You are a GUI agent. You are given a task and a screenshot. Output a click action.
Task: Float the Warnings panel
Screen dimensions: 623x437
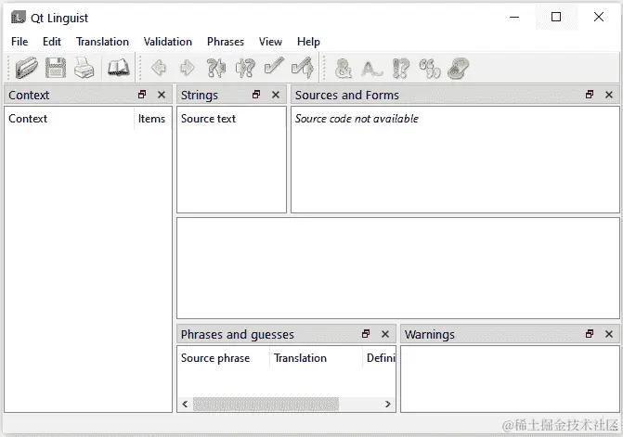[590, 334]
